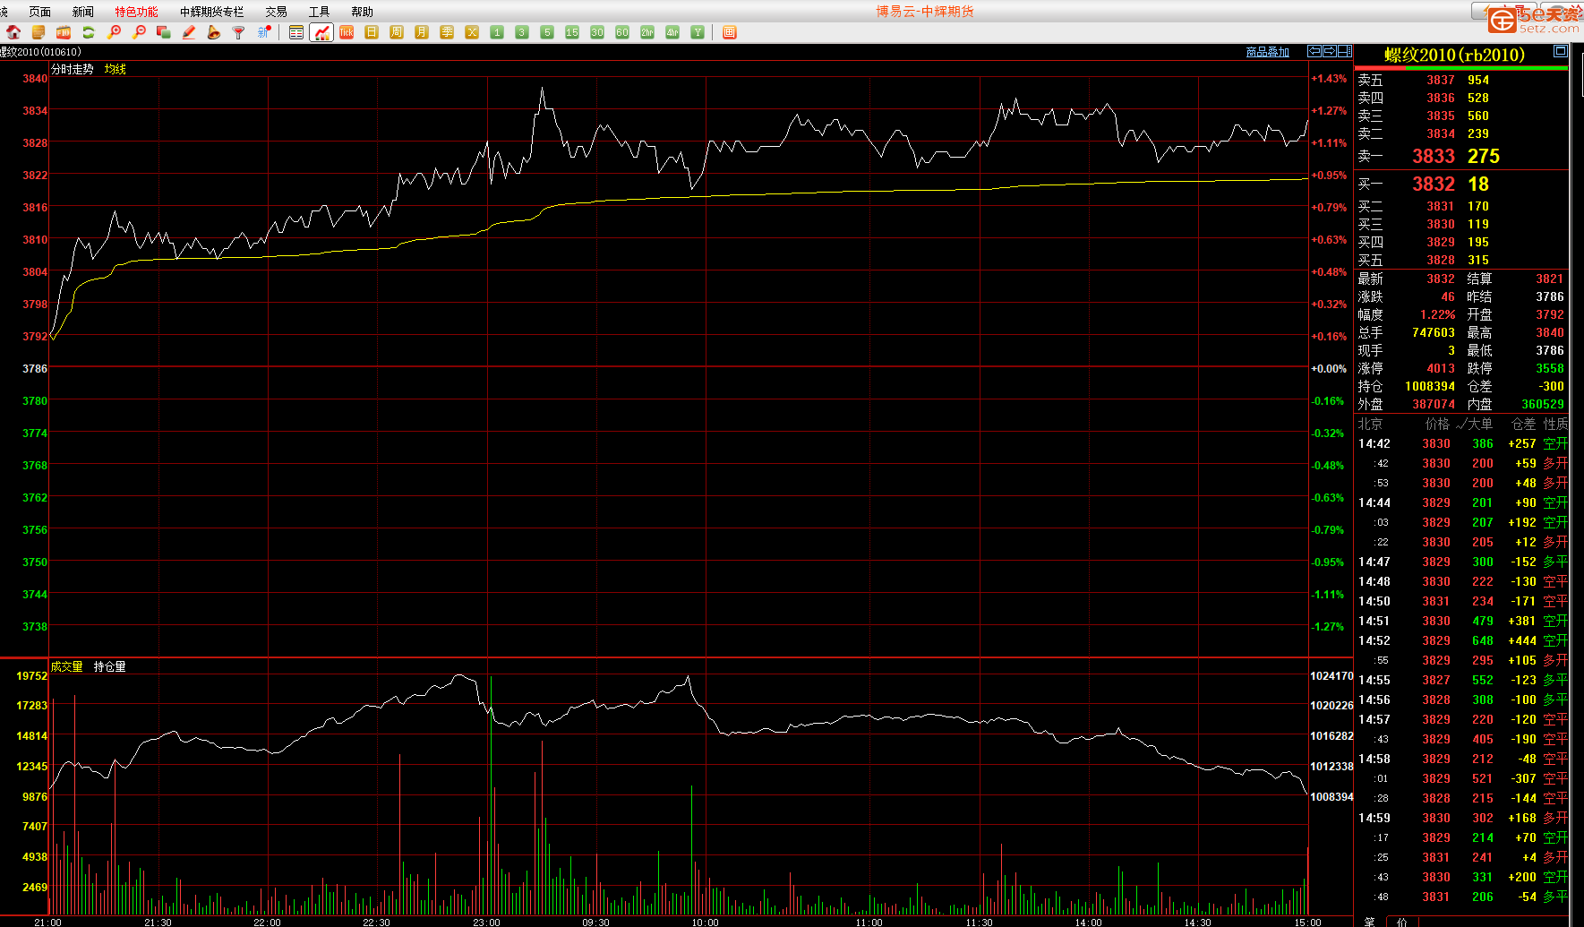
Task: Open the F10 info icon
Action: tap(64, 32)
